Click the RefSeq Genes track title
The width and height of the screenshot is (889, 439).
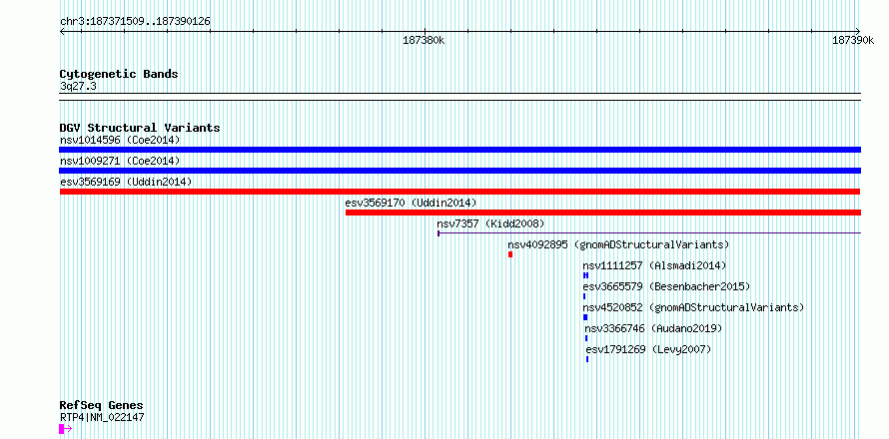(102, 406)
